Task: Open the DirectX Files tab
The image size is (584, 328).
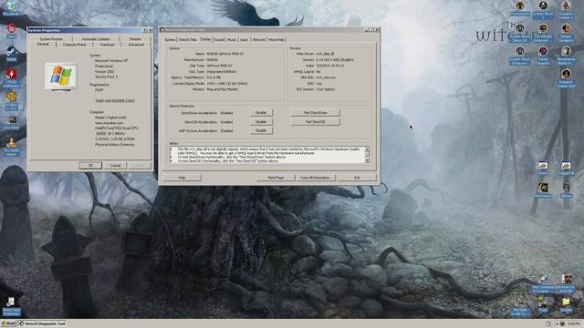Action: point(188,39)
